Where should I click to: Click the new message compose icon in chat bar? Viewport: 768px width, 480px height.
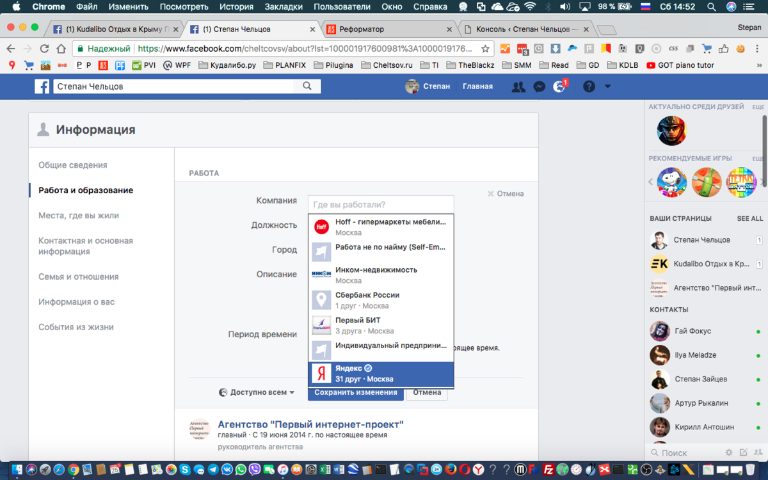coord(743,452)
